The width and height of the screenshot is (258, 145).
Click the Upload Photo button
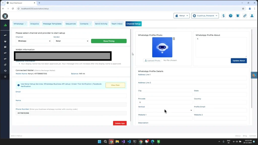tap(152, 60)
